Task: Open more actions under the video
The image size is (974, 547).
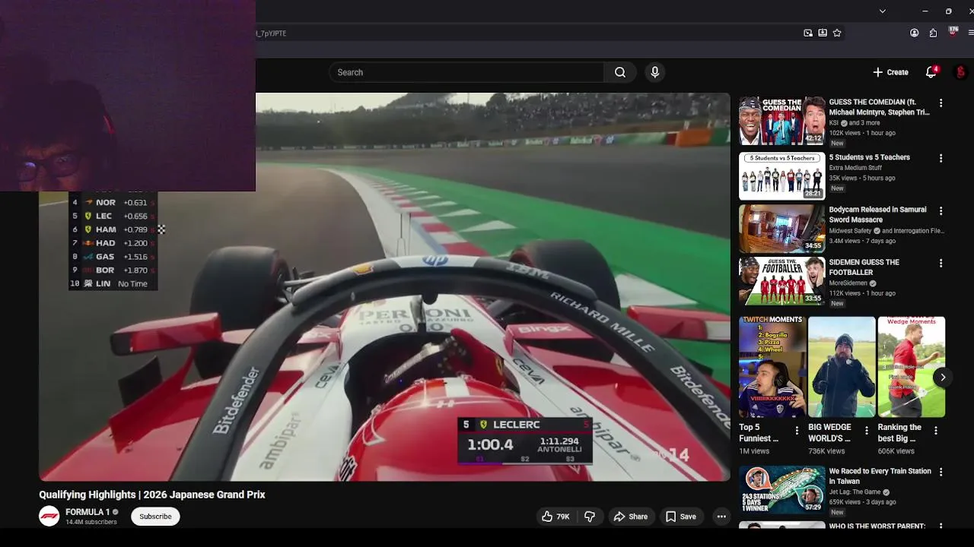Action: tap(721, 517)
